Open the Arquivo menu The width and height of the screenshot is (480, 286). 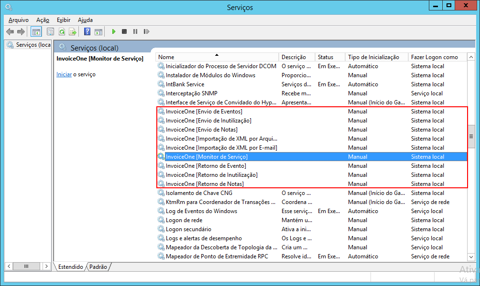coord(19,20)
